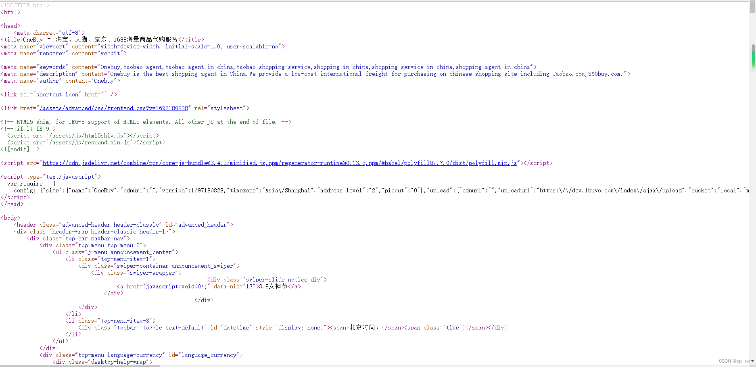This screenshot has height=367, width=756.
Task: Click the li top-menu-item-1 line
Action: click(111, 259)
